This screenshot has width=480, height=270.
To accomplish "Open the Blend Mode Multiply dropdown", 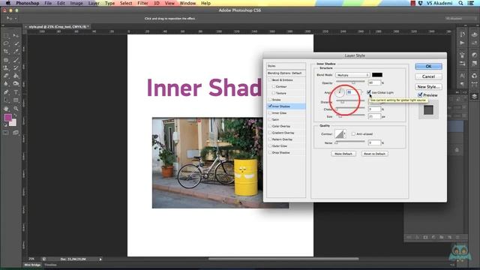I will tap(352, 75).
